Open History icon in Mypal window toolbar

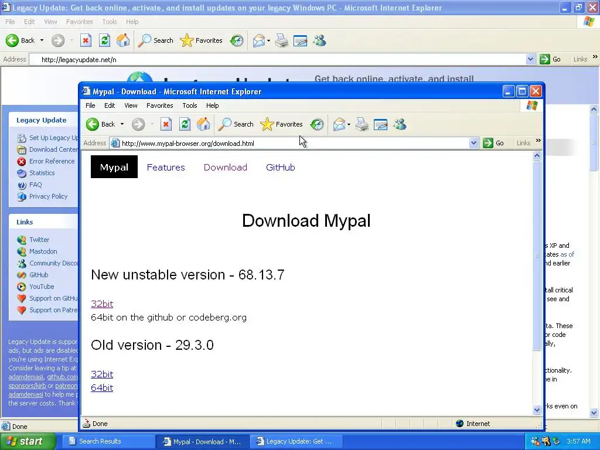pos(317,124)
